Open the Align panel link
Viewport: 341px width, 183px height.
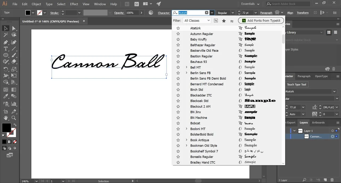pyautogui.click(x=290, y=13)
